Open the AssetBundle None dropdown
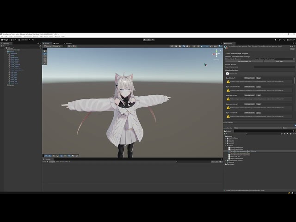Viewport: 296px width, 222px height. (x=258, y=128)
